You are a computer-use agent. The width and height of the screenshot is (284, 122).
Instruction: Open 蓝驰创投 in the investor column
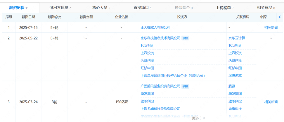(147, 101)
